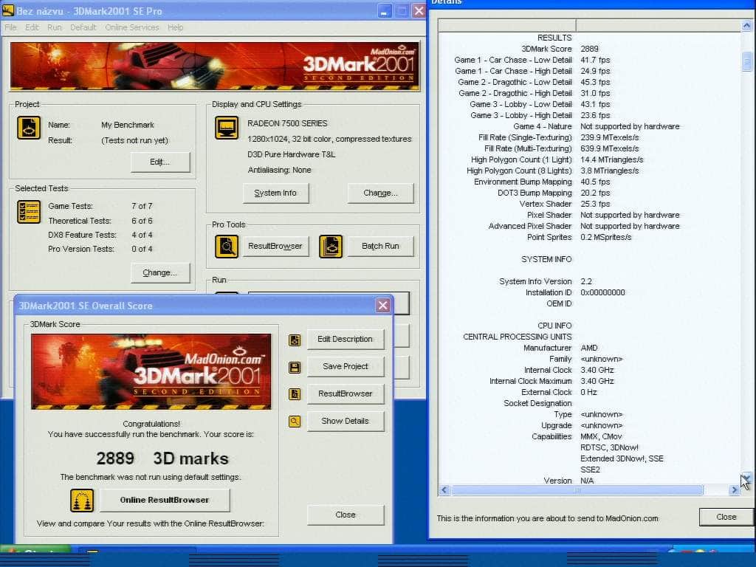The image size is (756, 567).
Task: Open the Online Services menu
Action: (132, 27)
